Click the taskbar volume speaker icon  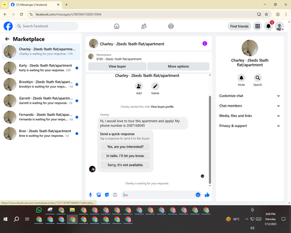pyautogui.click(x=252, y=228)
